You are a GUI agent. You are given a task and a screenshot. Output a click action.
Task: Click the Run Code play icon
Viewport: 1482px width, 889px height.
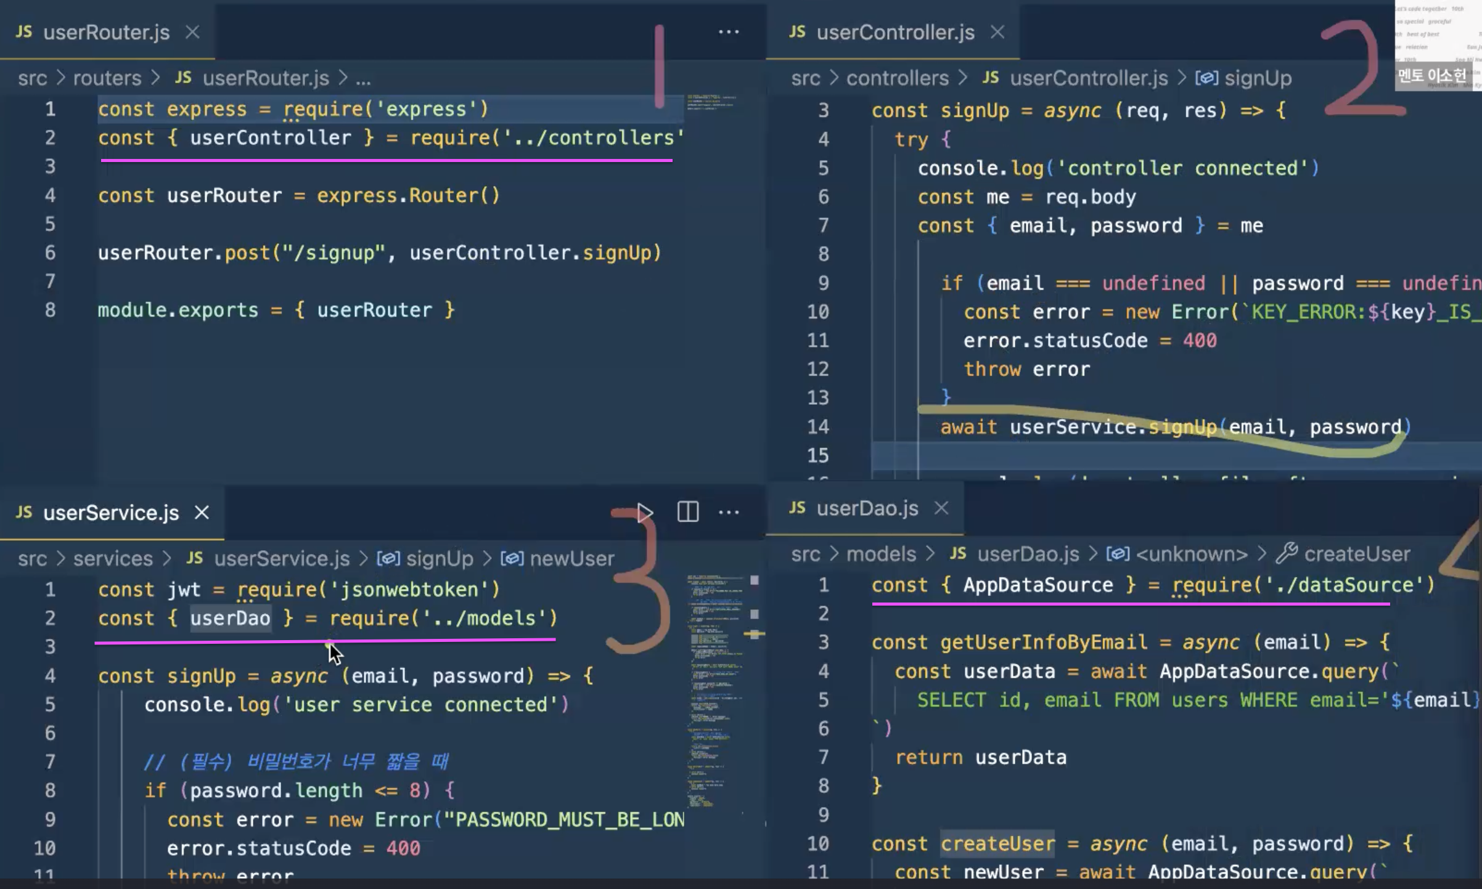click(x=644, y=513)
